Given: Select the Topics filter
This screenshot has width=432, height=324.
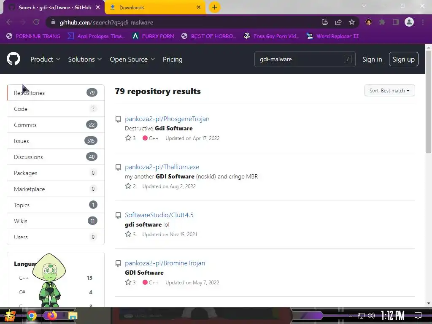Looking at the screenshot, I should tap(56, 205).
